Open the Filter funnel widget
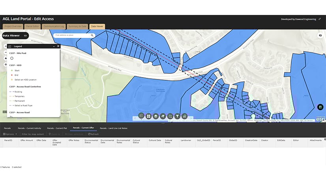326x183 pixels. tap(177, 116)
